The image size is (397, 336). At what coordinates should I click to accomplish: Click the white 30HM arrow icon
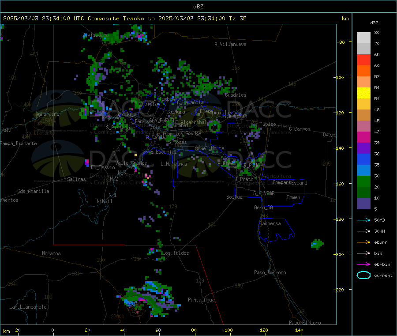click(x=363, y=231)
